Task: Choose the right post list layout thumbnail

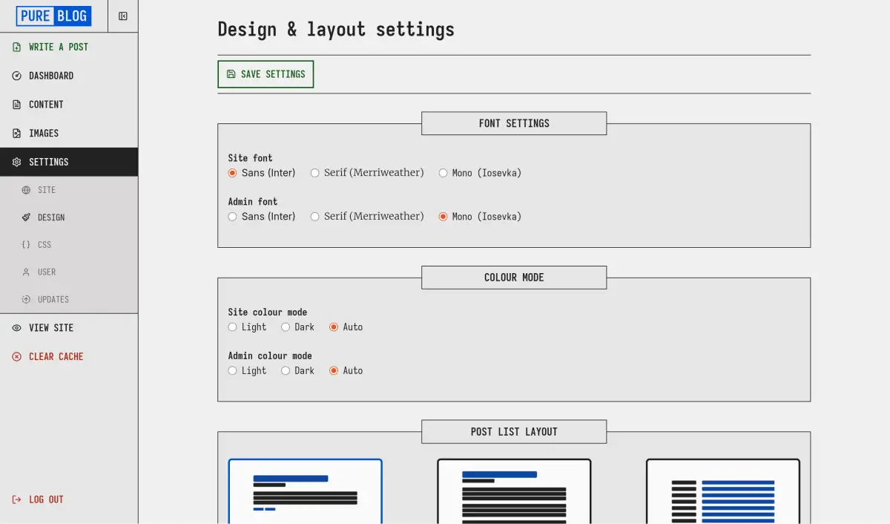Action: 723,491
